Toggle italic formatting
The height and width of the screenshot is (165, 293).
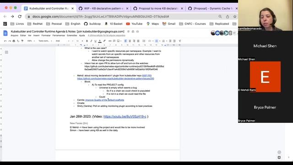(91, 41)
